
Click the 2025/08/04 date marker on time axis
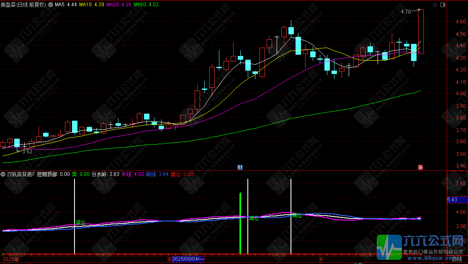point(188,259)
